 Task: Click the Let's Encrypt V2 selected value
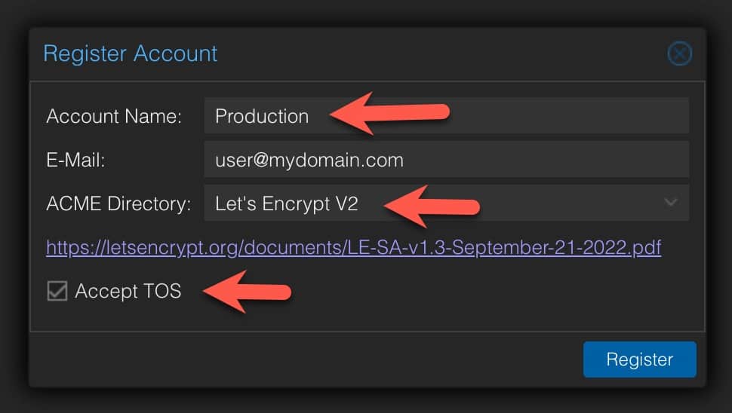286,203
